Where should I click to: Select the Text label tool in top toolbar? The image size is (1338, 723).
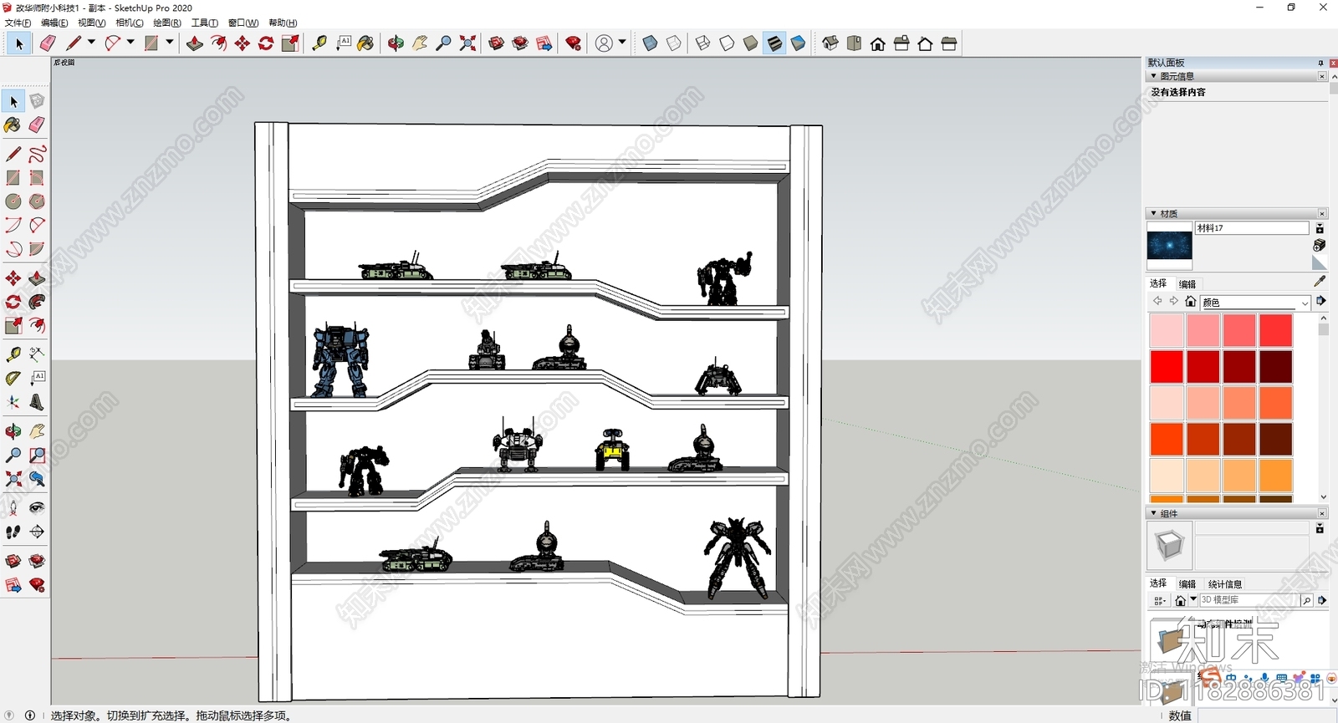tap(344, 43)
